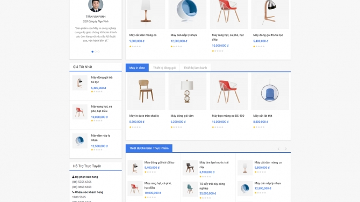Click price 6,250,000 đ
Image resolution: width=360 pixels, height=202 pixels.
[x=178, y=122]
